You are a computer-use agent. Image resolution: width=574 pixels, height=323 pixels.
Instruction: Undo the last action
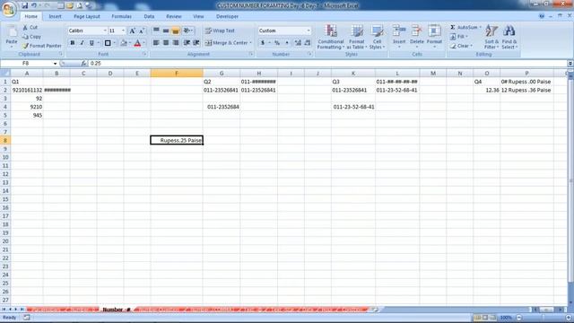[x=34, y=5]
